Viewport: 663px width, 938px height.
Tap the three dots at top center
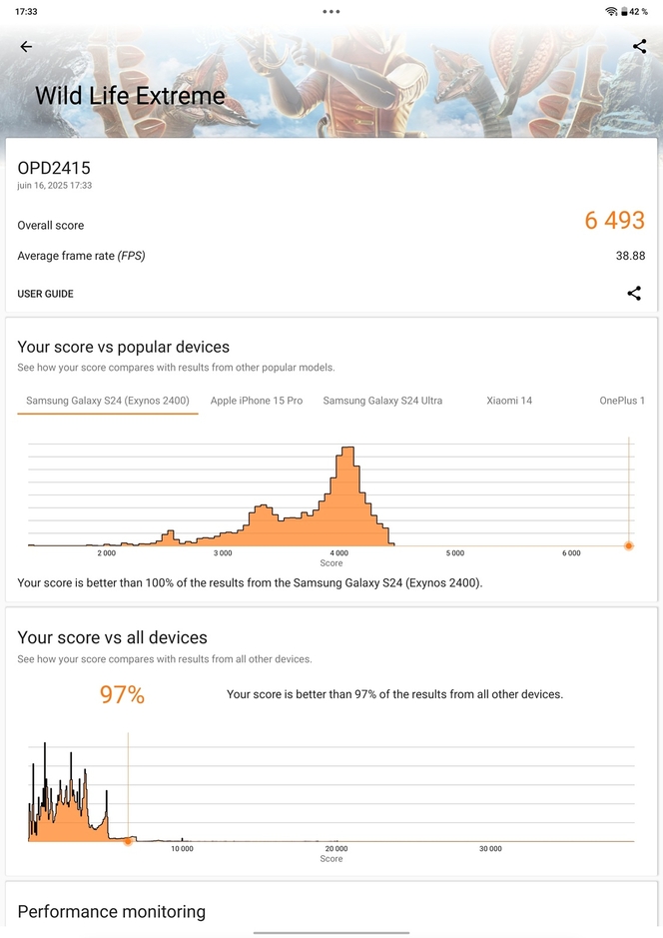(x=331, y=12)
